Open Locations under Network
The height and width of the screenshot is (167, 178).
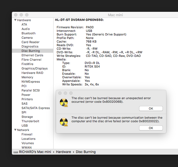pyautogui.click(x=28, y=139)
